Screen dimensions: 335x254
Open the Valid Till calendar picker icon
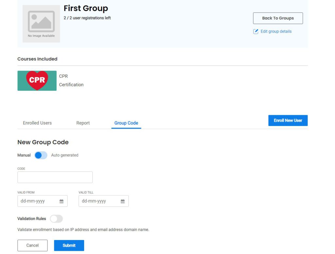[123, 201]
